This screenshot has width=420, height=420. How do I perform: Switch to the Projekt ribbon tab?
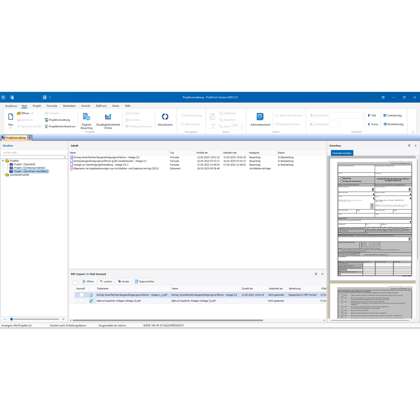(37, 106)
